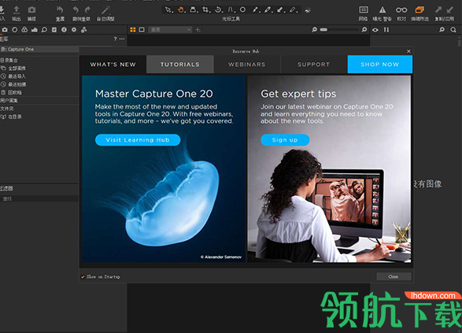Click the camera capture icon in top toolbar

(31, 9)
